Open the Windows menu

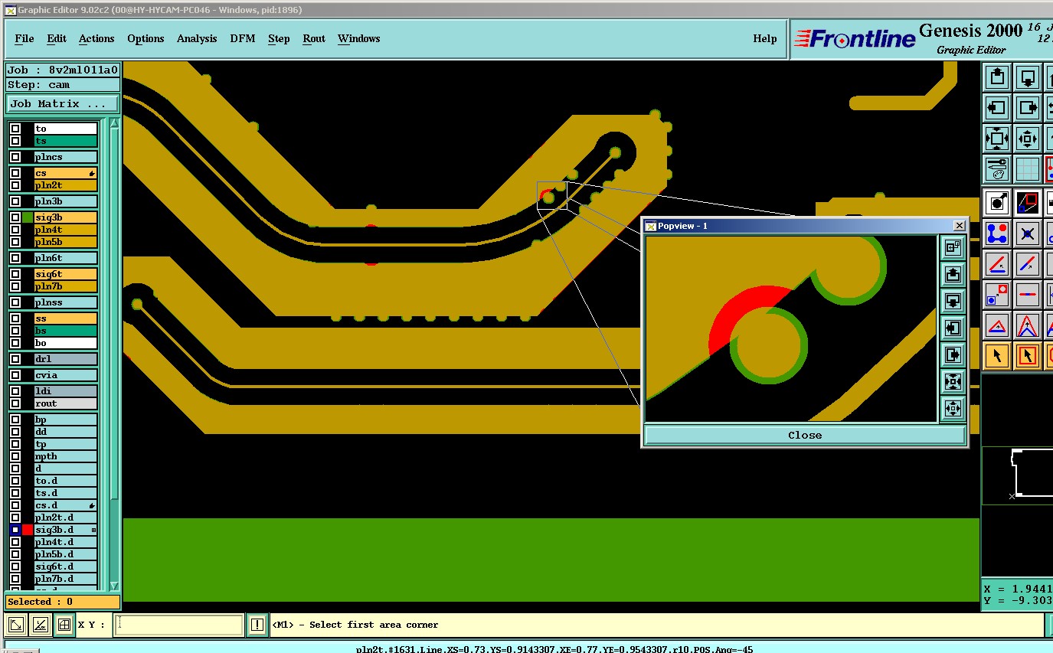pos(359,38)
